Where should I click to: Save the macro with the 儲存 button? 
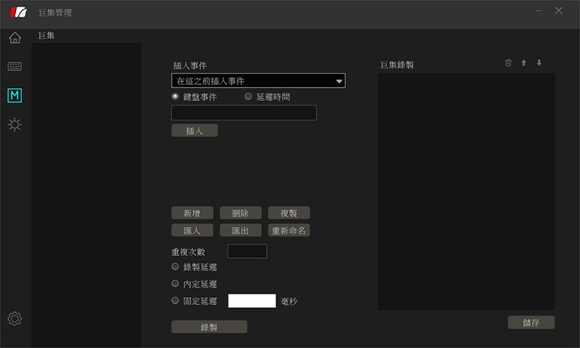pyautogui.click(x=531, y=323)
